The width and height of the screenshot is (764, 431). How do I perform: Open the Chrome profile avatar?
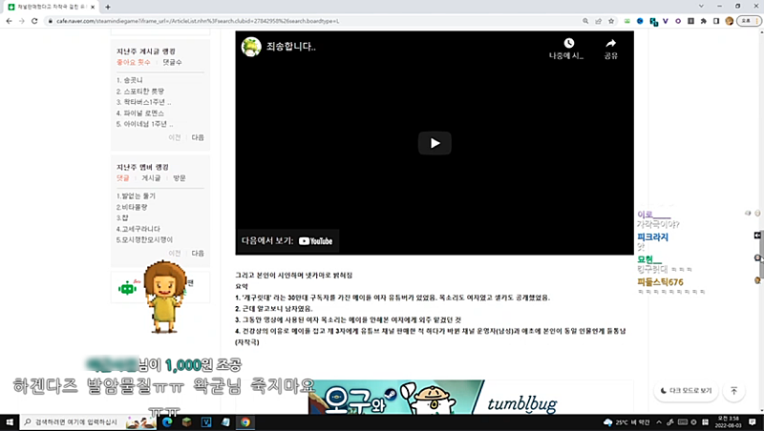tap(730, 21)
